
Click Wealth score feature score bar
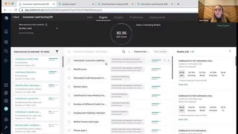[156, 69]
